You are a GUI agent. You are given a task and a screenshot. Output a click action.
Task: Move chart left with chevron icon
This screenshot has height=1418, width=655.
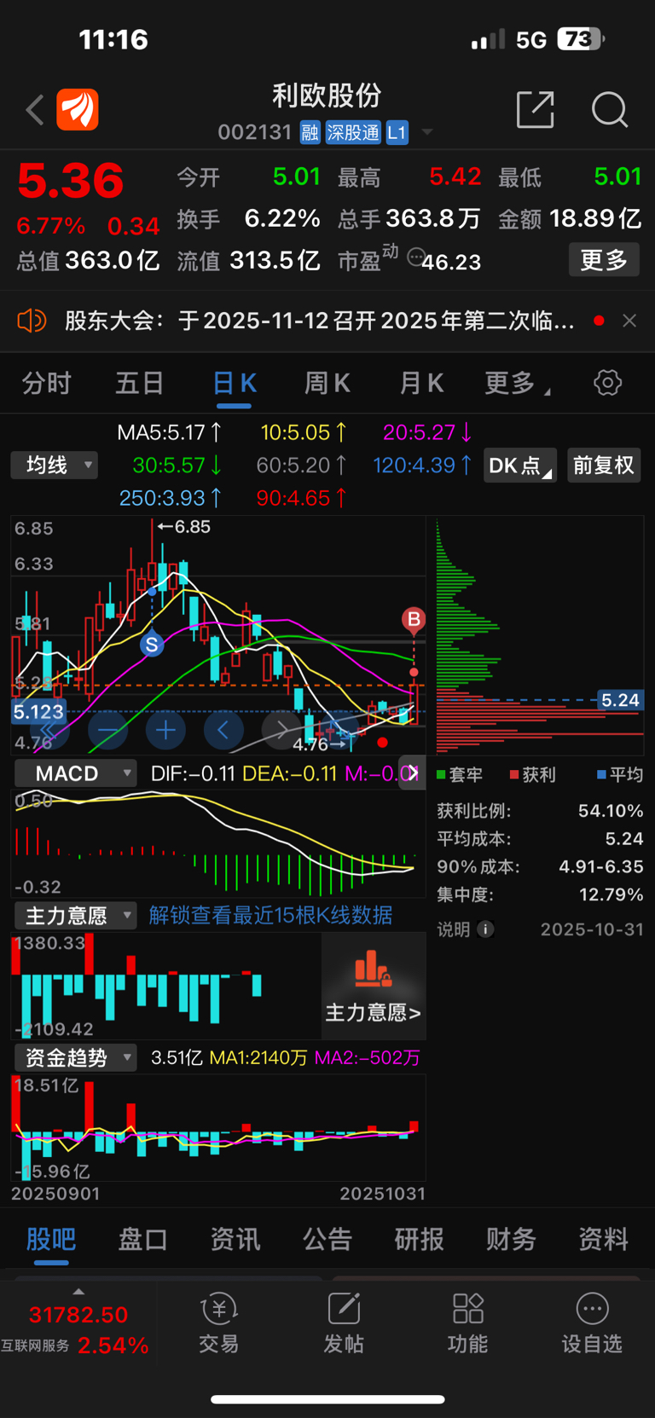[x=223, y=730]
